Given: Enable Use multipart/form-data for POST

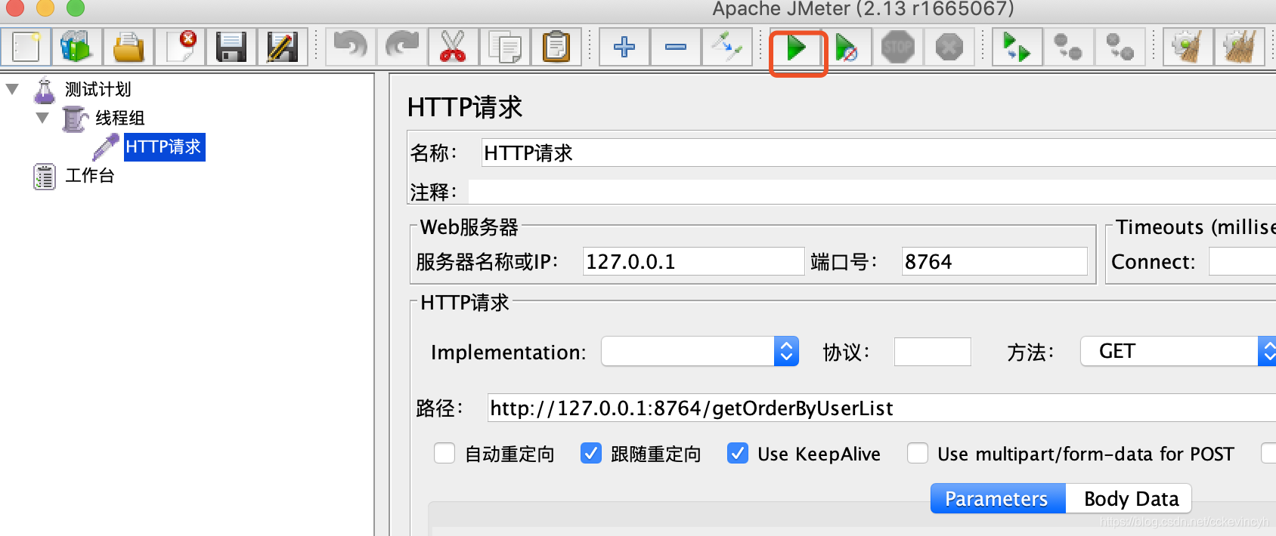Looking at the screenshot, I should tap(918, 453).
